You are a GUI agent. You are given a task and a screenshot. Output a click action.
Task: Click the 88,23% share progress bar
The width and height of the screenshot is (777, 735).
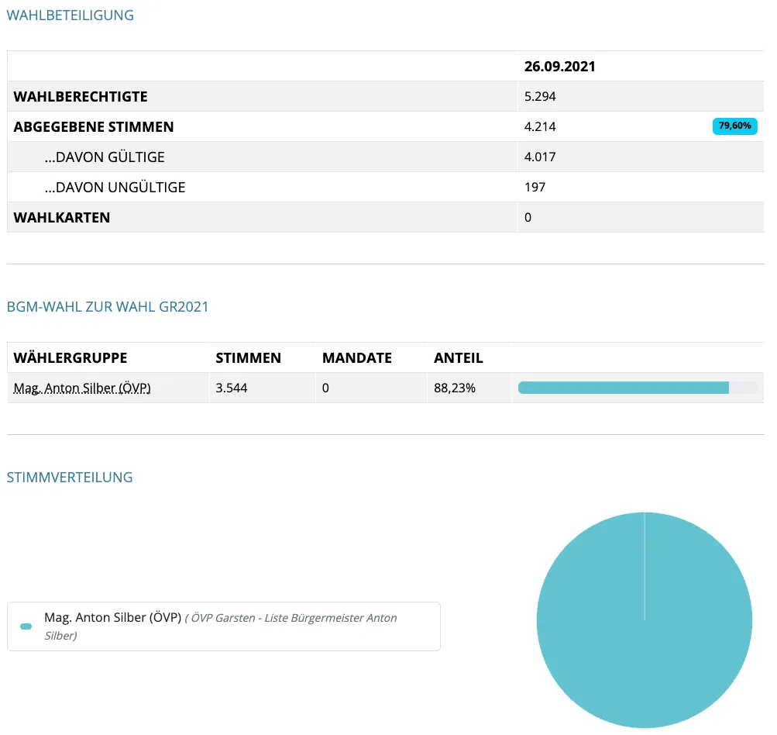[638, 388]
